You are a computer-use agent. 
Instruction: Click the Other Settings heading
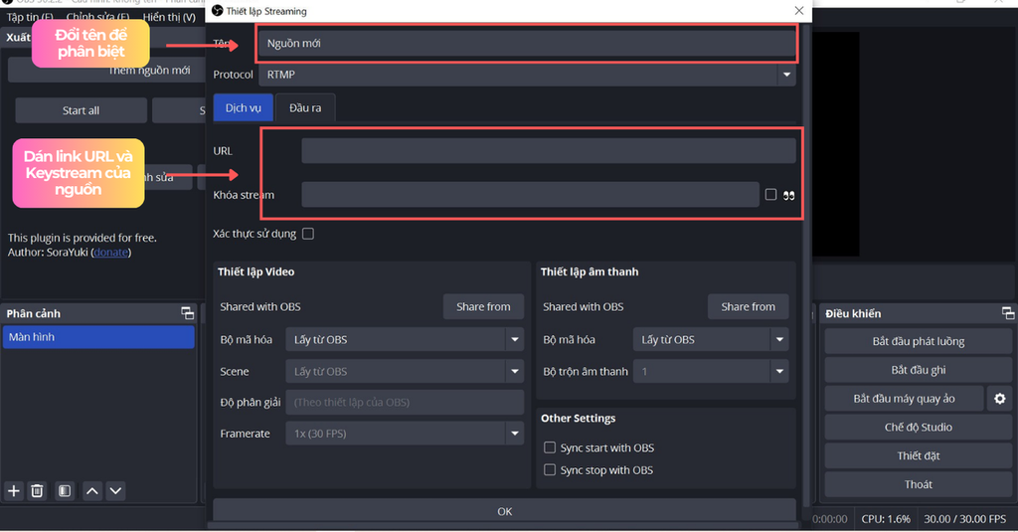pos(578,419)
